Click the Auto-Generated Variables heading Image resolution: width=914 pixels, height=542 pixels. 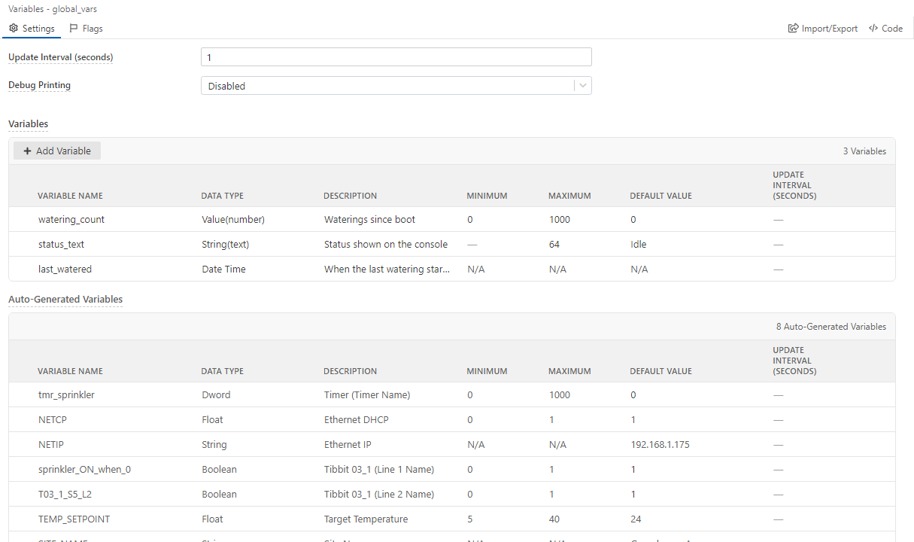[65, 299]
